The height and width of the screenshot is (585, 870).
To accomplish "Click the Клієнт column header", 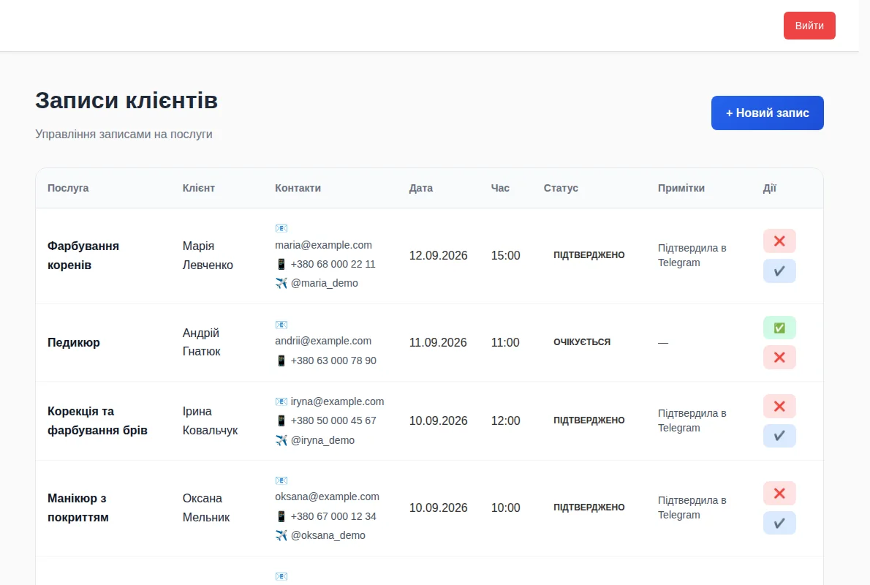I will [x=199, y=188].
